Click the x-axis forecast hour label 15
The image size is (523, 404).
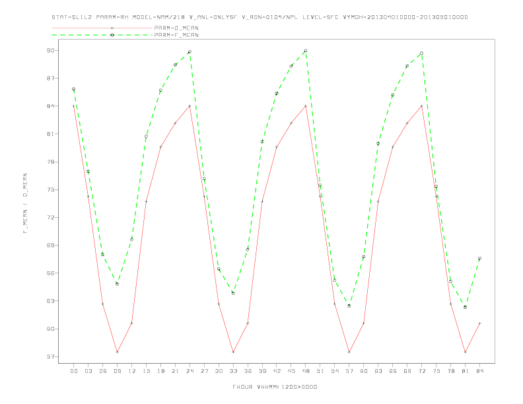[x=147, y=371]
